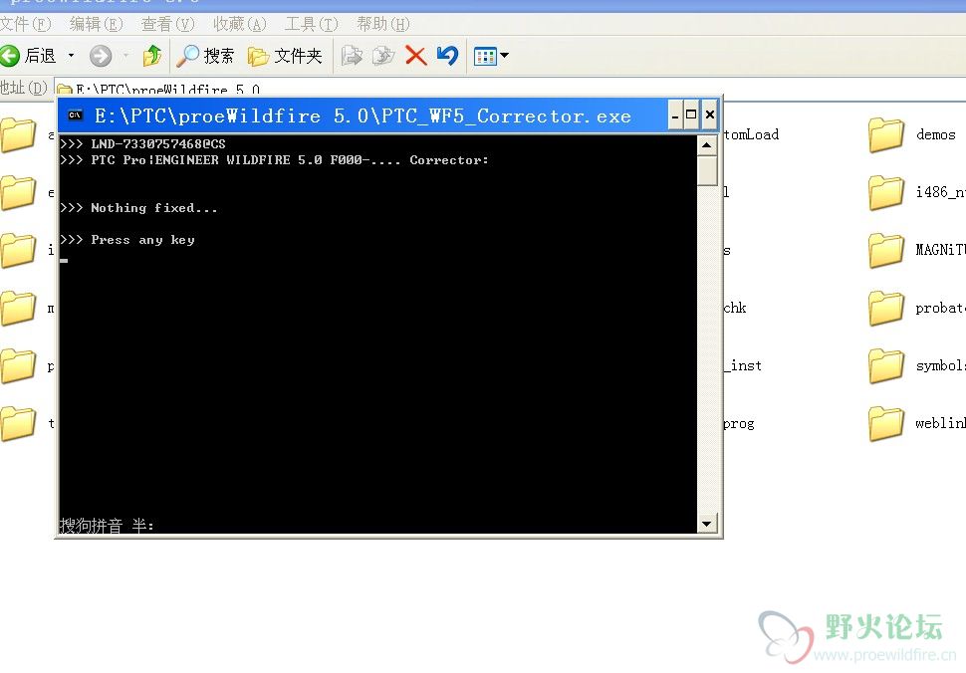
Task: Open the 查看(V) menu
Action: coord(168,24)
